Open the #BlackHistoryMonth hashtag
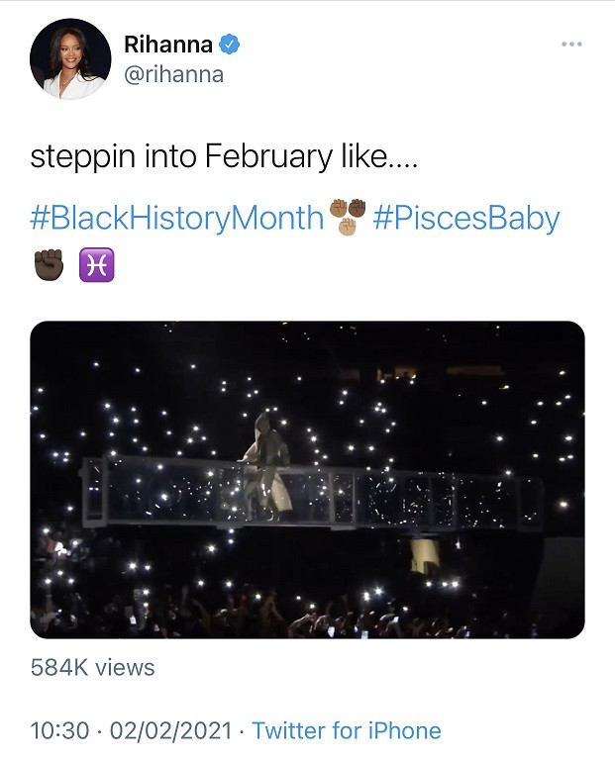This screenshot has width=615, height=761. point(176,218)
